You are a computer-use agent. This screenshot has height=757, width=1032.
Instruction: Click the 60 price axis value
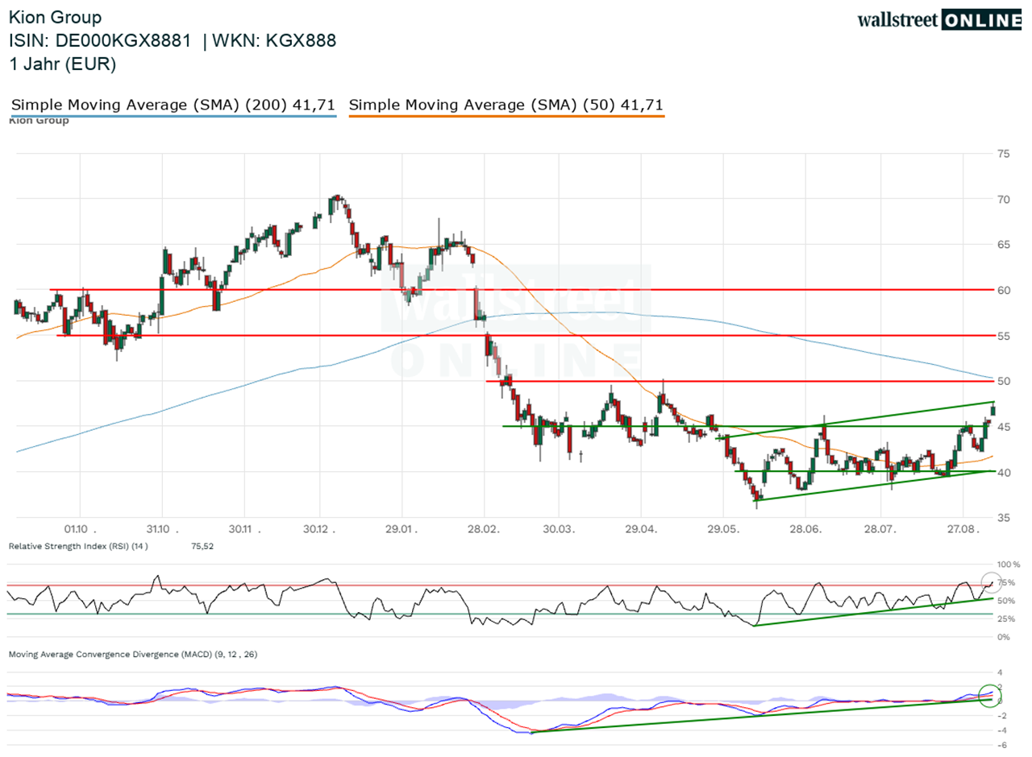tap(1004, 290)
